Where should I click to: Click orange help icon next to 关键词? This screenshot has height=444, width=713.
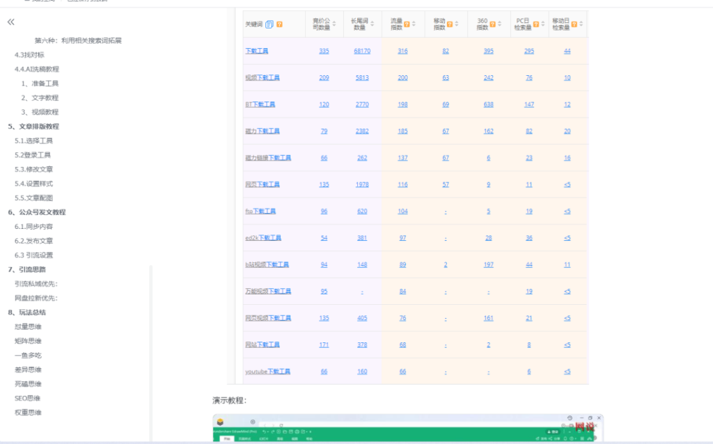click(x=279, y=24)
